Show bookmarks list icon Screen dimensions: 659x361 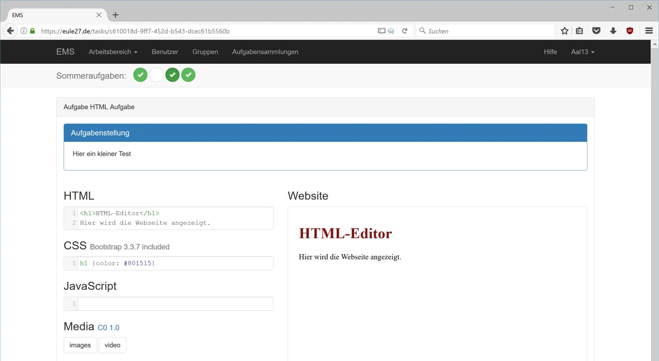(580, 31)
